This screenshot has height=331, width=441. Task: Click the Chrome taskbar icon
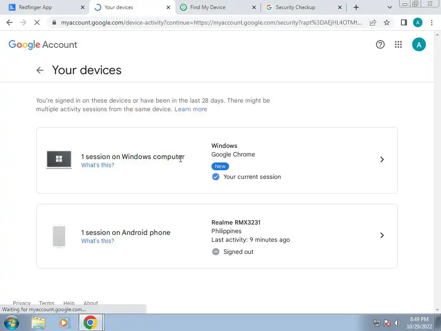click(x=90, y=322)
